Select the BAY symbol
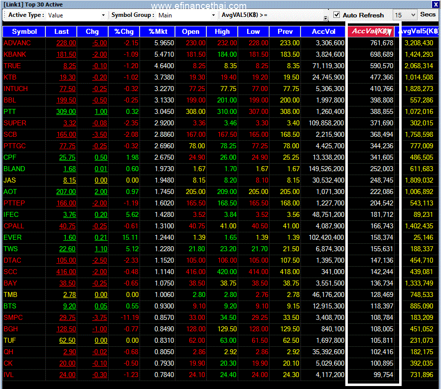 coord(10,283)
